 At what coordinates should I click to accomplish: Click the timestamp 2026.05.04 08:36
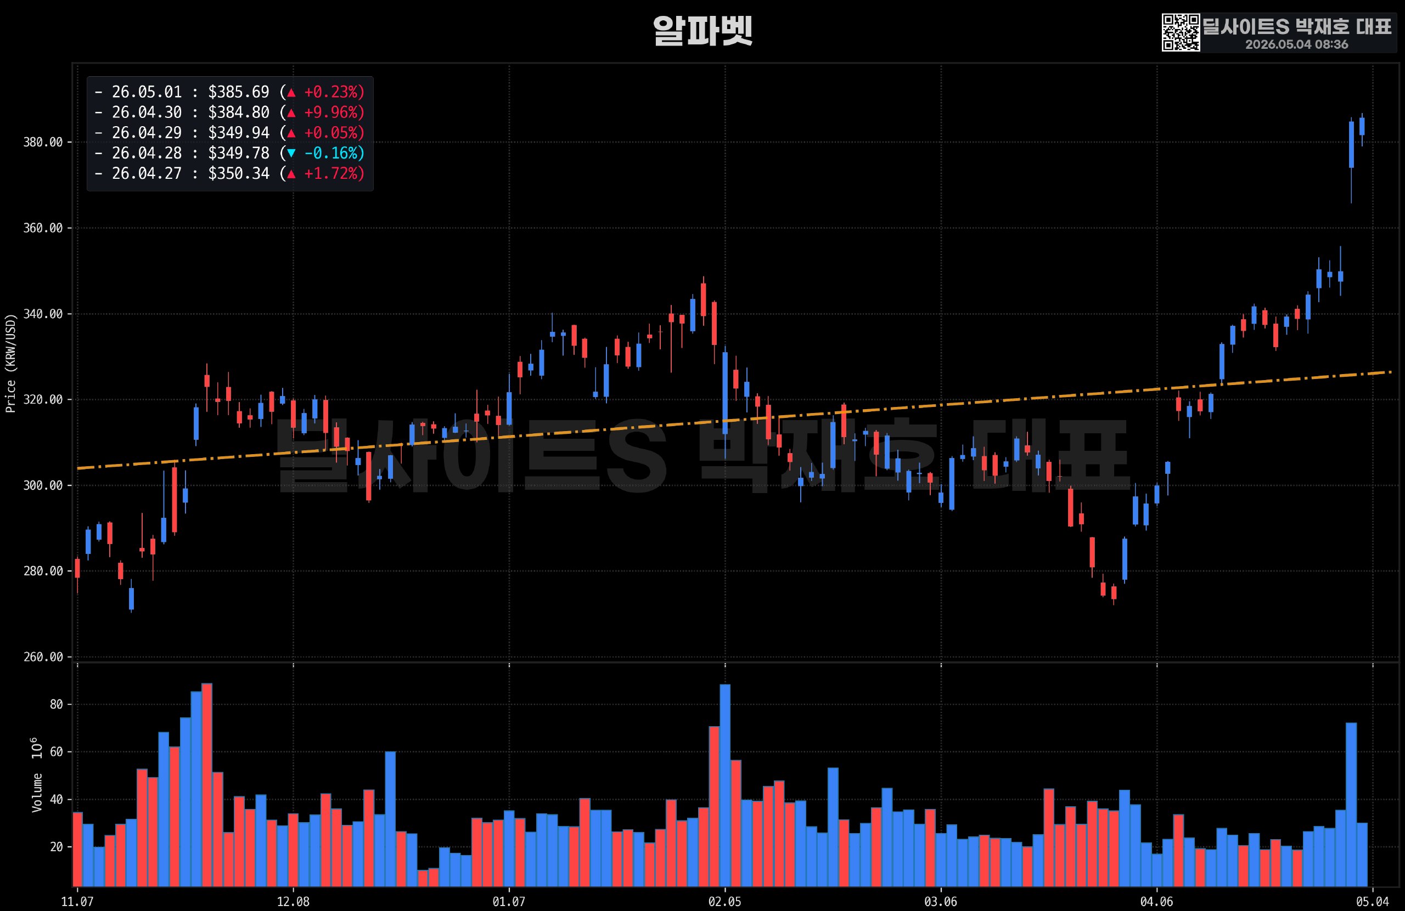(x=1297, y=44)
